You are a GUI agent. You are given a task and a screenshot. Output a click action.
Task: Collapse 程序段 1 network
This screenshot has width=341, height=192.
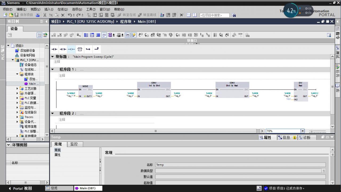coord(52,69)
